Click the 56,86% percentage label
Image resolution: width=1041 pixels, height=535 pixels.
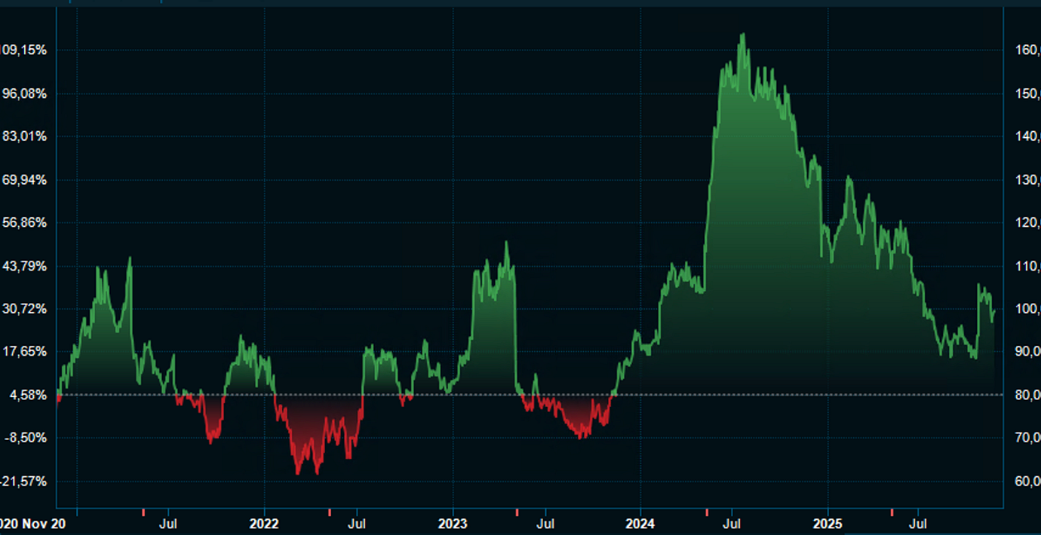click(26, 223)
